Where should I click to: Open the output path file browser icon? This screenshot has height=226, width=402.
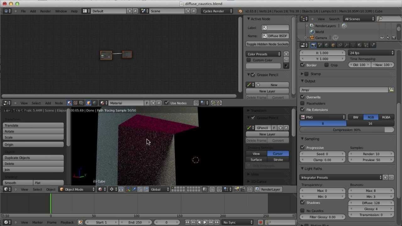point(391,90)
